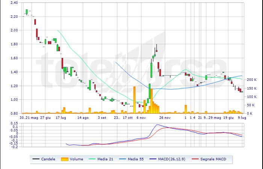The width and height of the screenshot is (263, 169).
Task: Click the orange Volume legend swatch
Action: coord(65,159)
